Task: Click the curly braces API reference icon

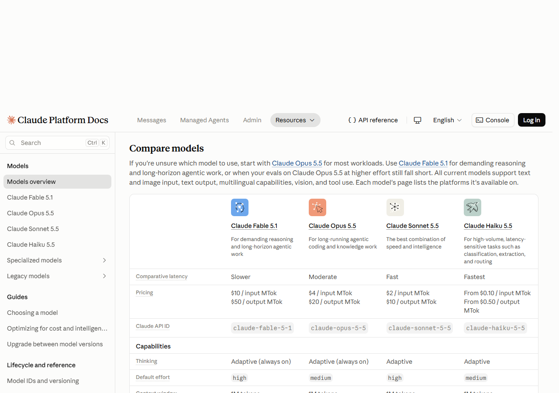Action: coord(352,120)
